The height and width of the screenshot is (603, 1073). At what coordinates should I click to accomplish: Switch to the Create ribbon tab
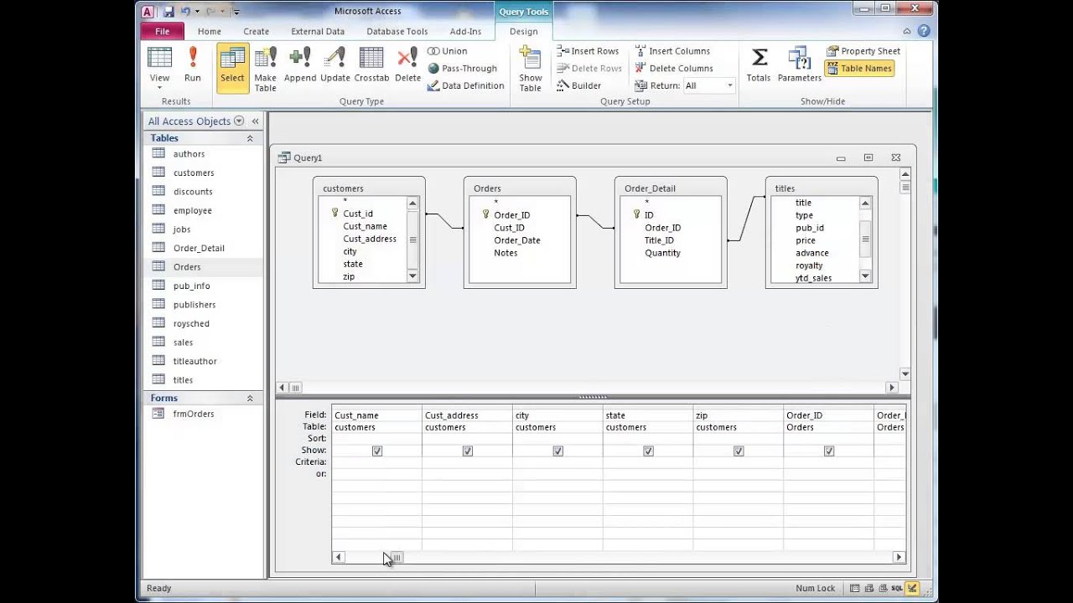coord(257,31)
